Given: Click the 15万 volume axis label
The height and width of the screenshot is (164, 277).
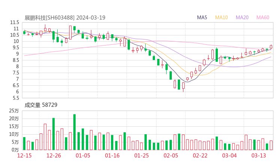Looking at the screenshot, I should click(14, 126).
